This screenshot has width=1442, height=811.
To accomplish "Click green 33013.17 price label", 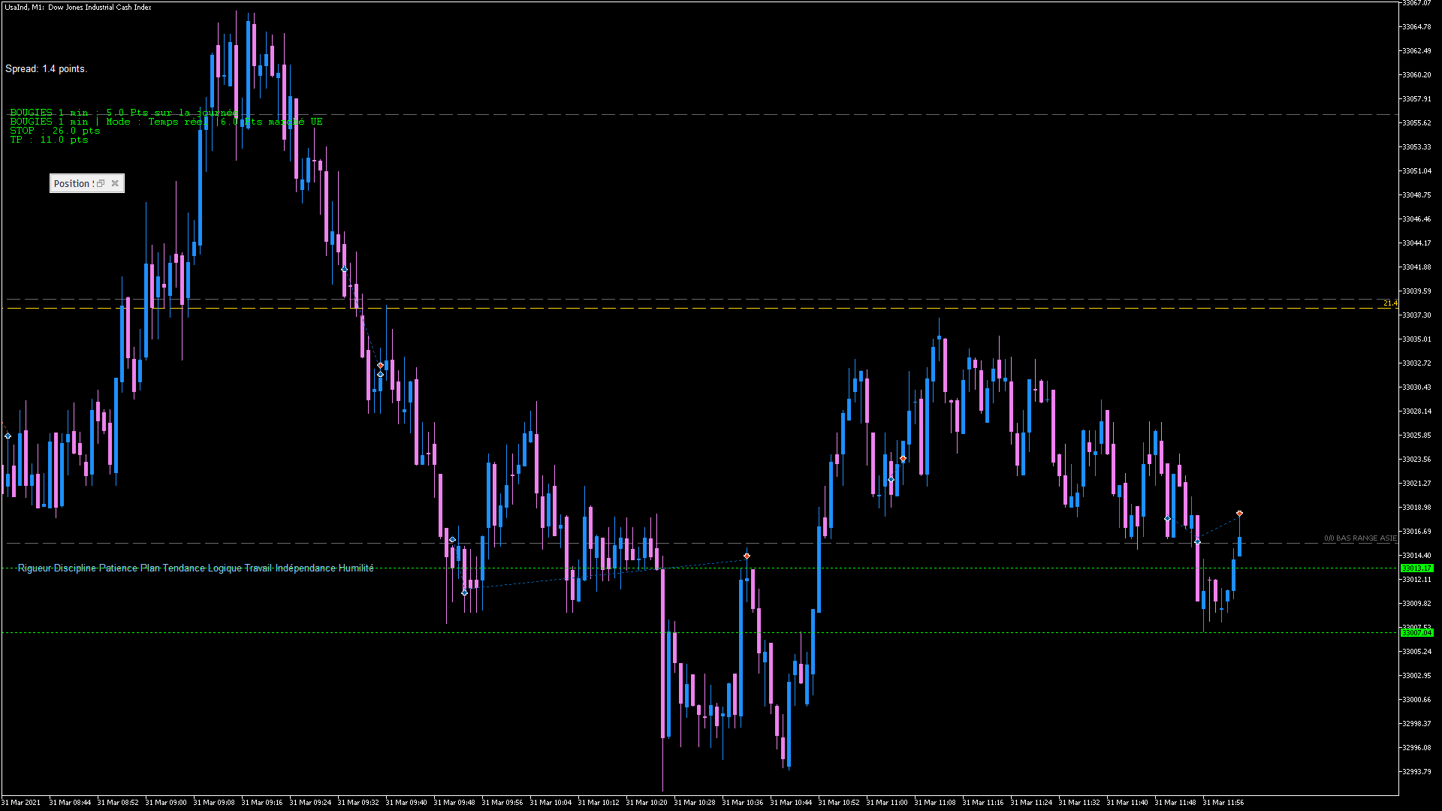I will [1416, 568].
